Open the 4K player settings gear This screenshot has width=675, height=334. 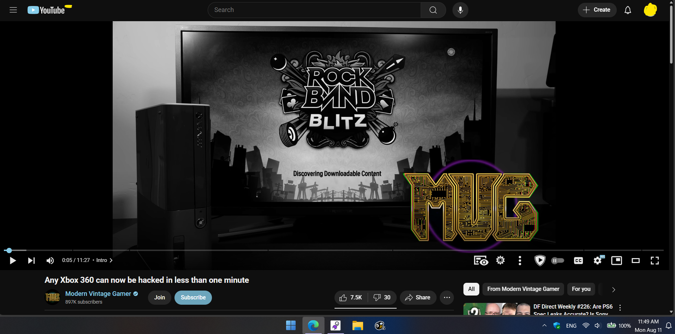coord(598,261)
